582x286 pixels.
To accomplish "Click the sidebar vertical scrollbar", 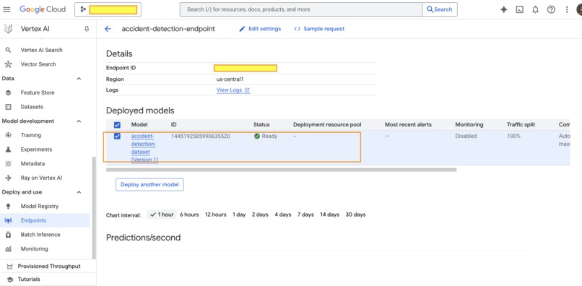I will click(x=94, y=208).
